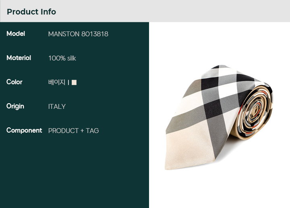Click the Color label

click(x=14, y=82)
